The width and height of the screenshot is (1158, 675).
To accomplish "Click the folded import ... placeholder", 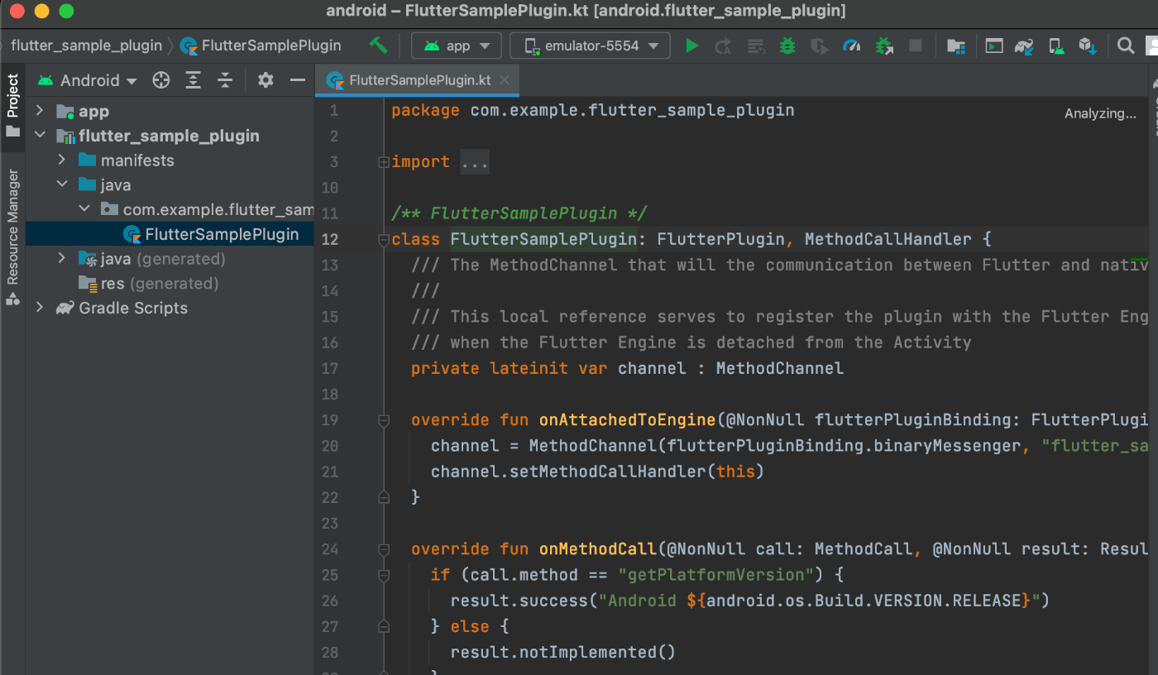I will point(475,162).
